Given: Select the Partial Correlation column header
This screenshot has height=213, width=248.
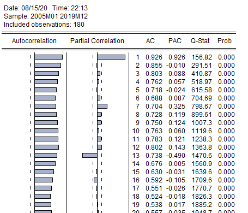Looking at the screenshot, I should tap(97, 41).
